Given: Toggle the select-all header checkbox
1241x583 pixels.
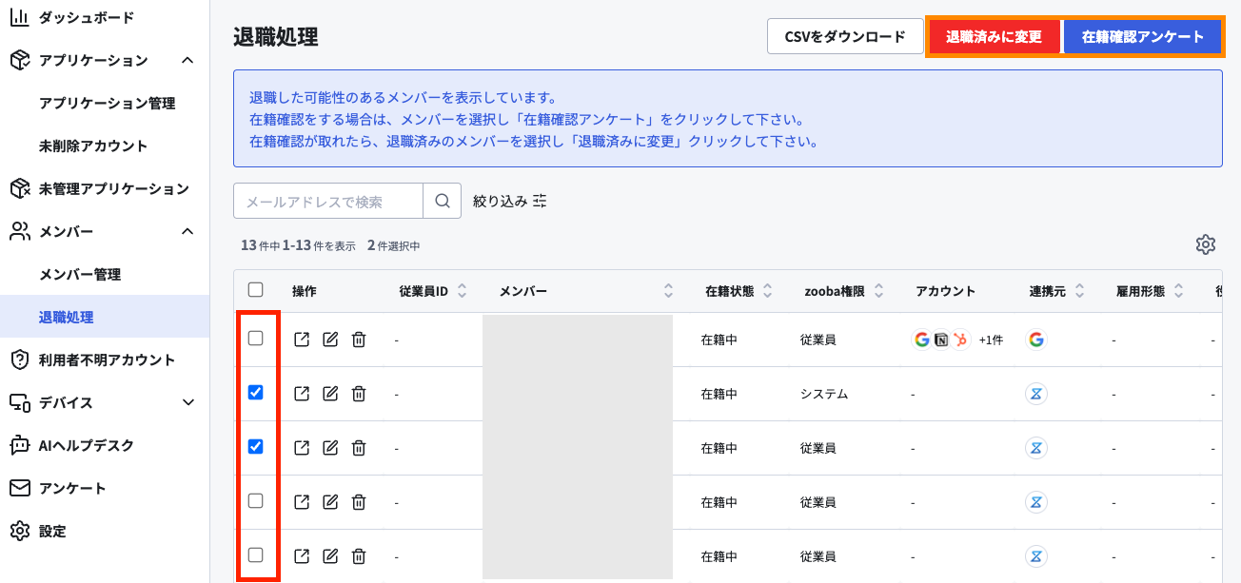Looking at the screenshot, I should click(x=255, y=290).
